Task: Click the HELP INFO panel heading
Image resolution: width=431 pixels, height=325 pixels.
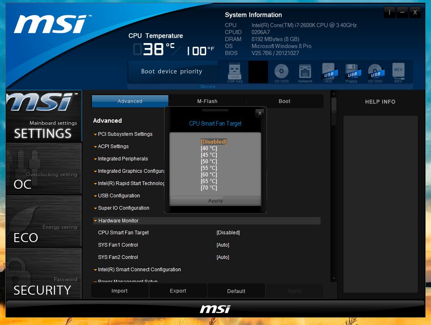Action: click(x=380, y=102)
